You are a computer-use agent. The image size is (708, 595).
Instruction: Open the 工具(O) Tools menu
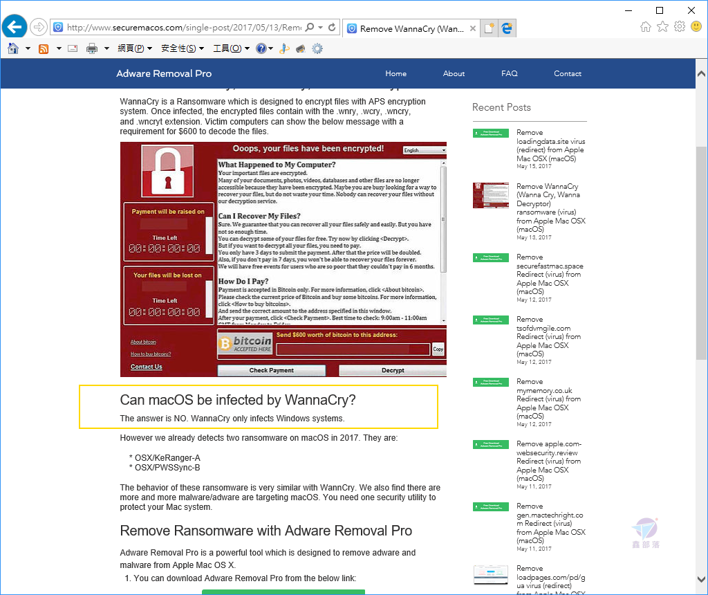tap(231, 48)
